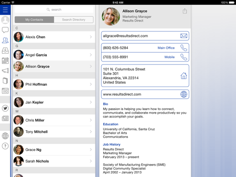Tap email allgrace@resultsdirect.com
The height and width of the screenshot is (177, 236).
pos(125,36)
